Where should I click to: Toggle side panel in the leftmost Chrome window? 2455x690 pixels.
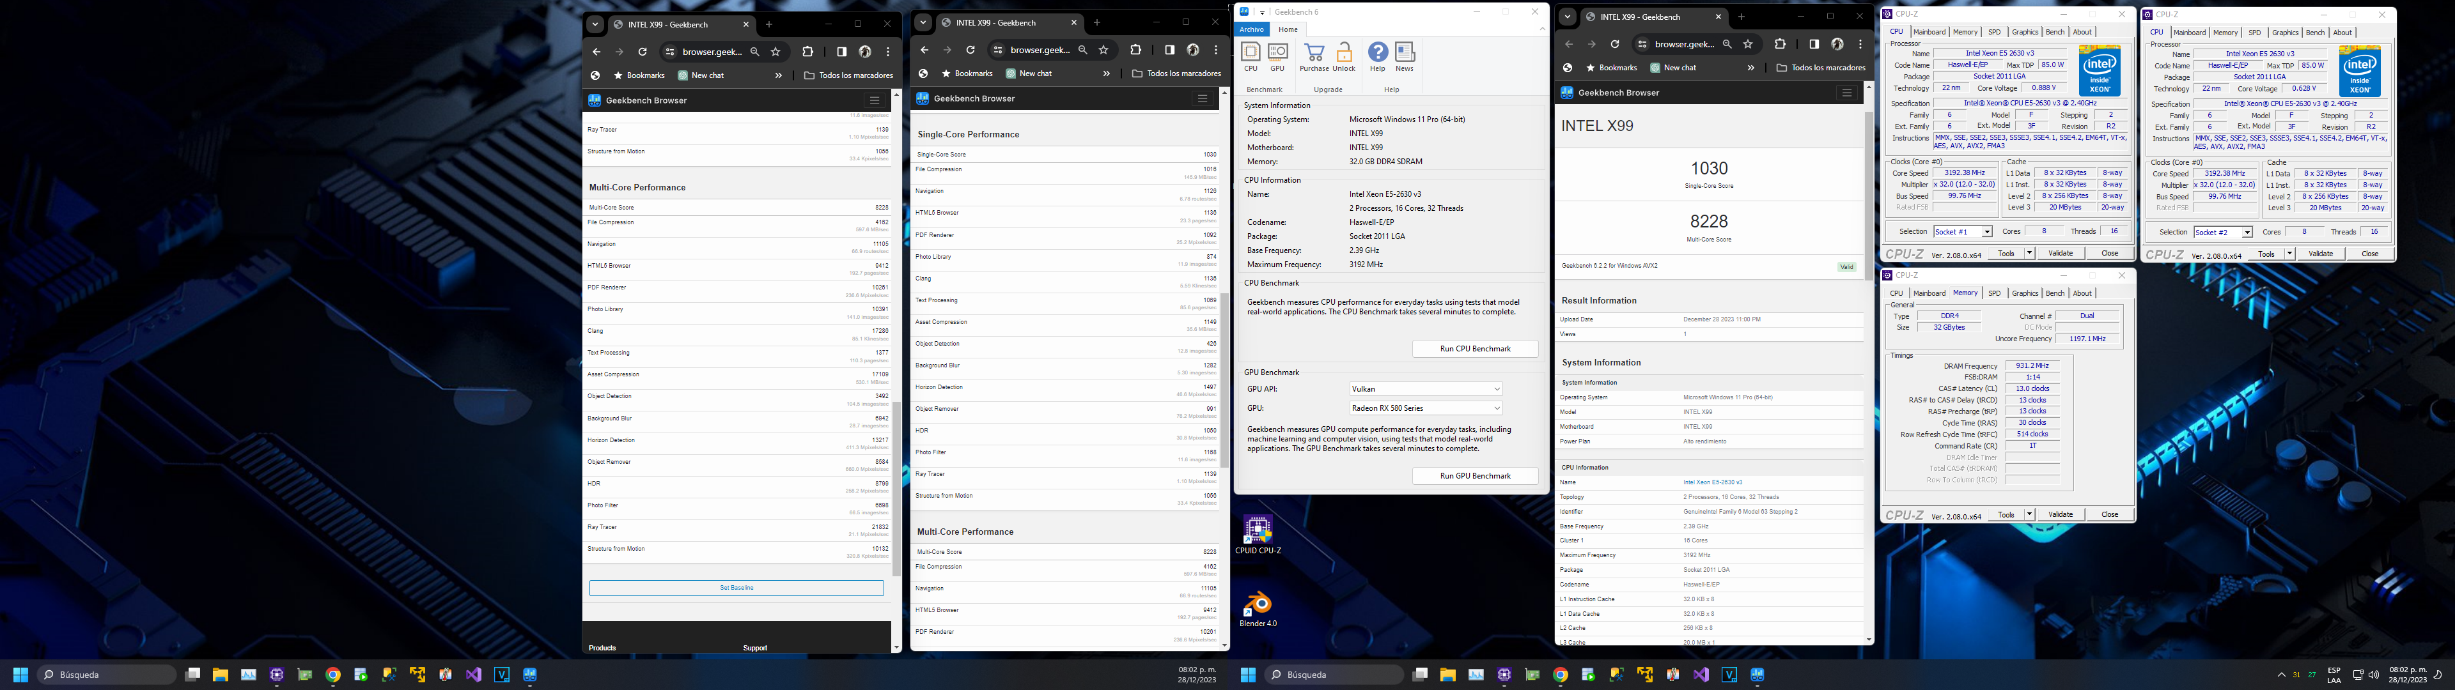tap(841, 52)
